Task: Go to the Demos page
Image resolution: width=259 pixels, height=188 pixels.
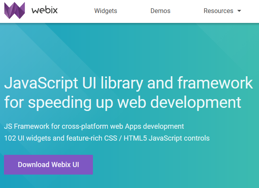Action: pos(160,11)
